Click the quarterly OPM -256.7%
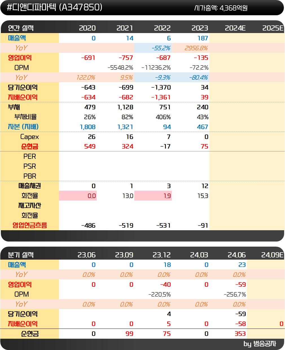285x350 pixels. 235,295
